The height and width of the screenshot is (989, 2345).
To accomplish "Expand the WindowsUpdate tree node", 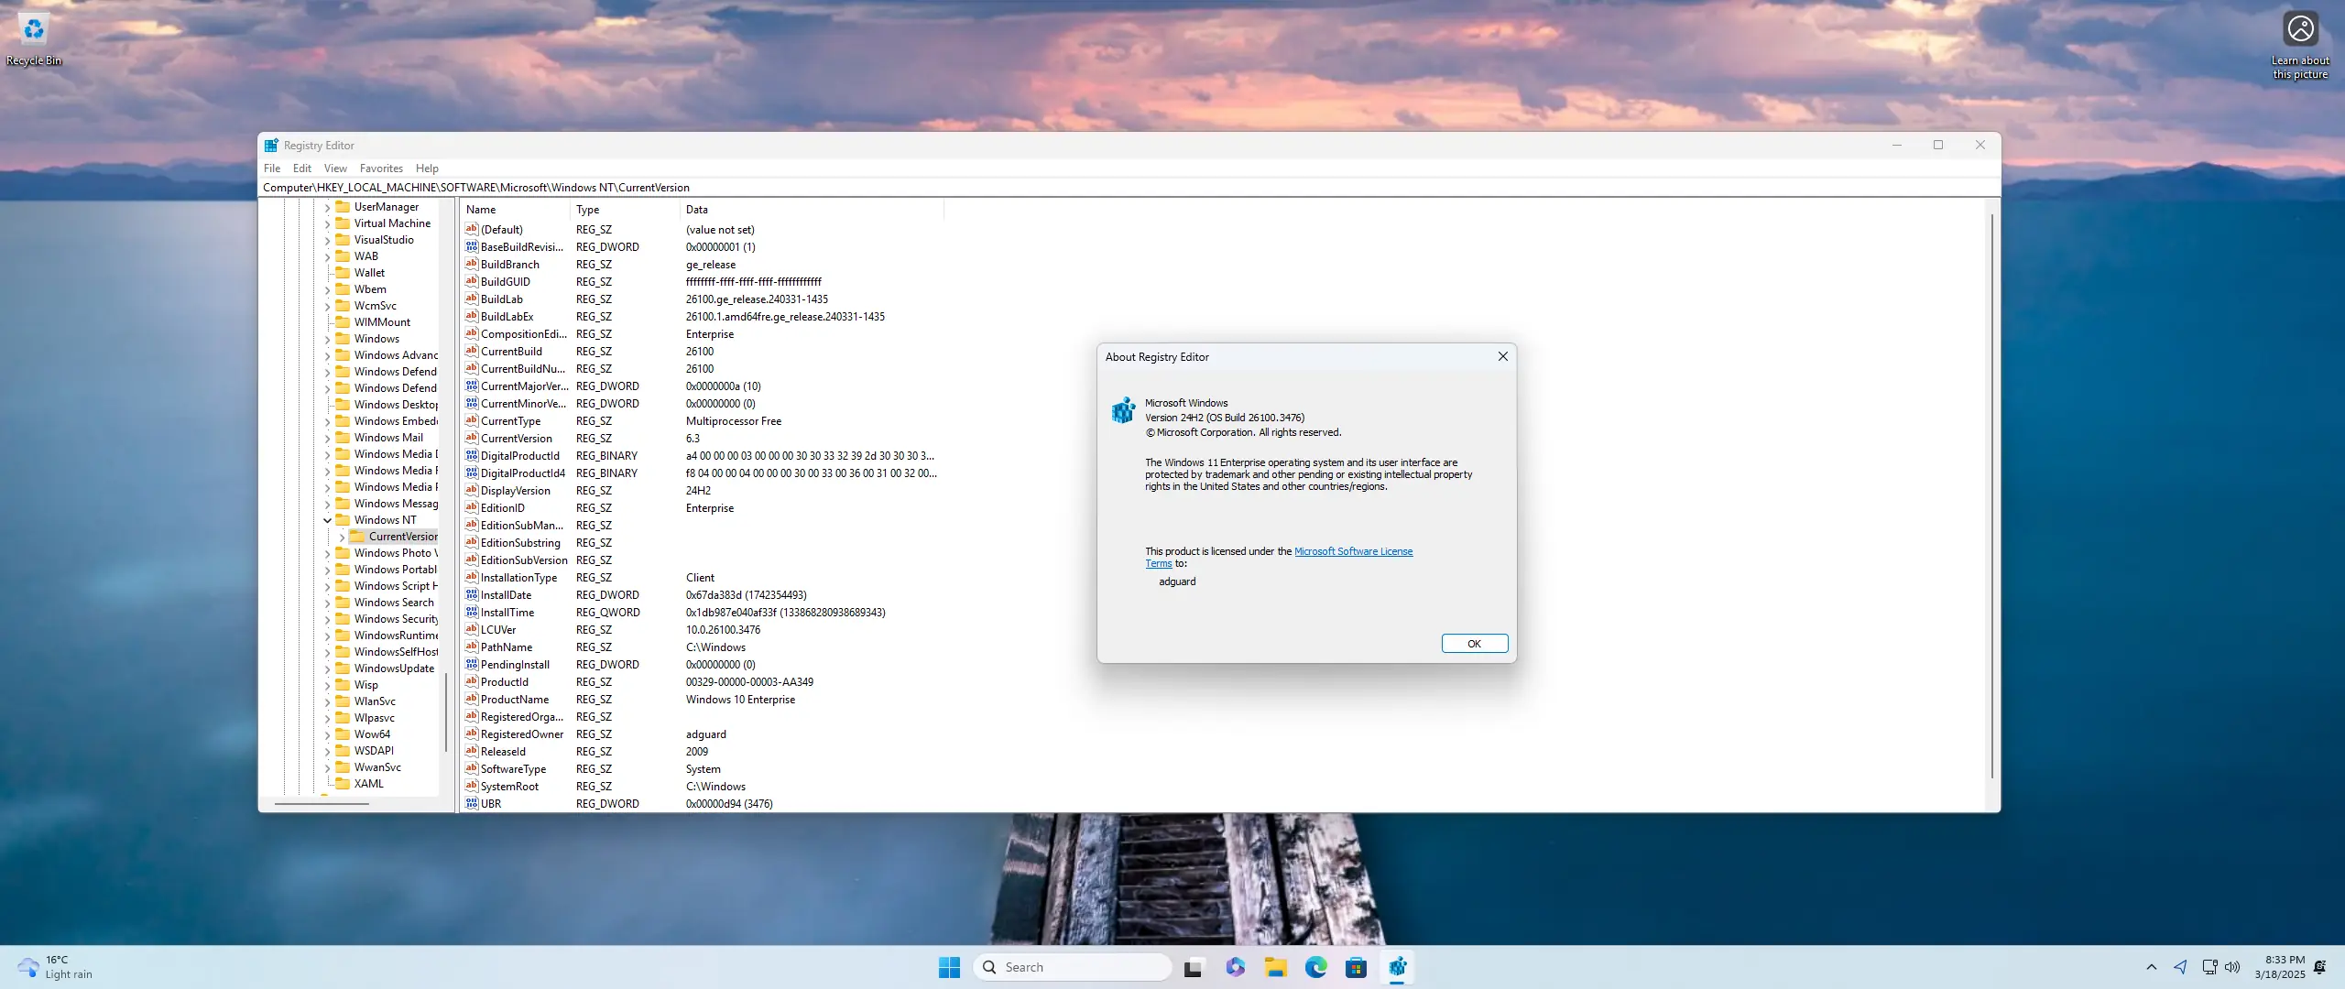I will (x=327, y=668).
